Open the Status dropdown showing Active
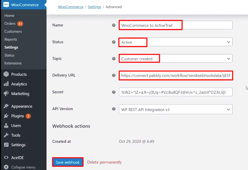The width and height of the screenshot is (248, 170). [176, 42]
